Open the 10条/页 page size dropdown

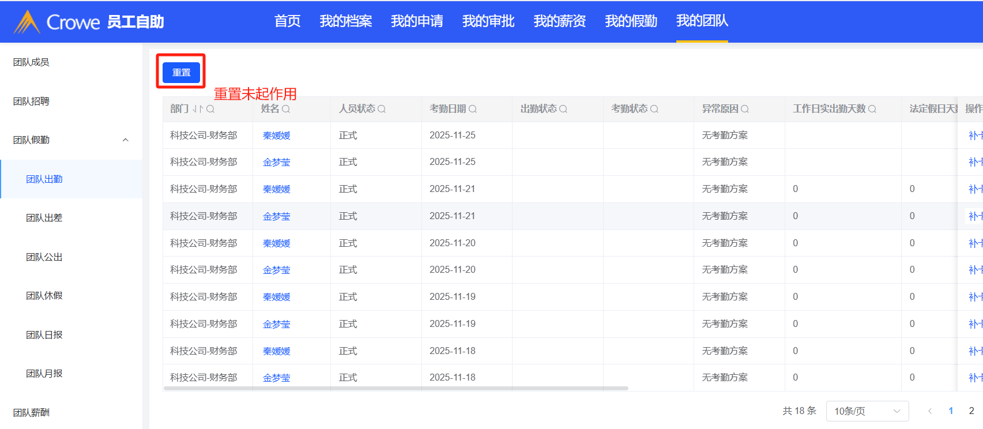[867, 411]
